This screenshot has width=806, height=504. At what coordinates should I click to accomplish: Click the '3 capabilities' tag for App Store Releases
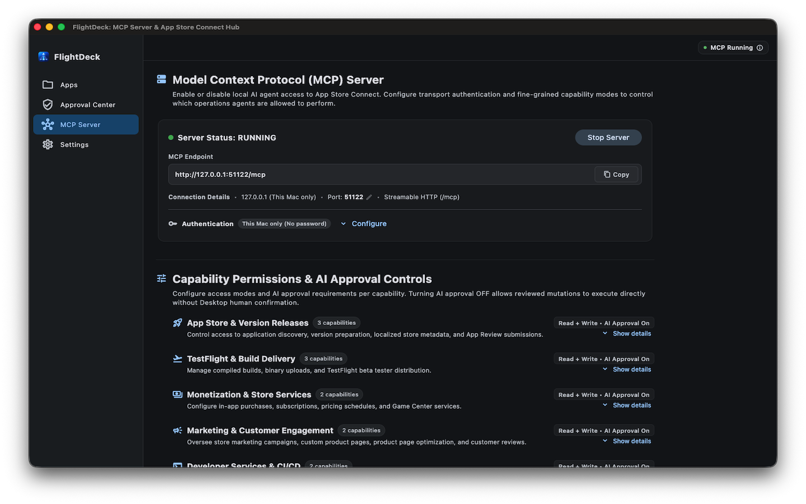pyautogui.click(x=336, y=323)
